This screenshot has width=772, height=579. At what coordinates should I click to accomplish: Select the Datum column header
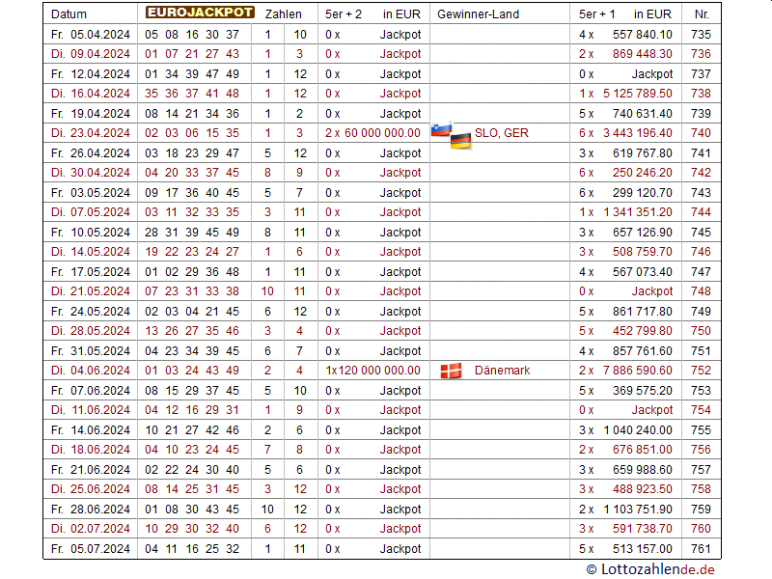coord(69,14)
